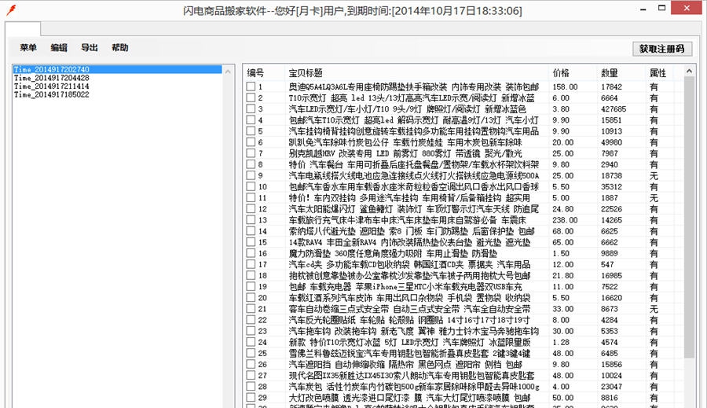707x408 pixels.
Task: Select list entry Time_2014917185022
Action: [51, 94]
